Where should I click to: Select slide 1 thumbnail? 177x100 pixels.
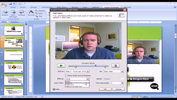(14, 30)
